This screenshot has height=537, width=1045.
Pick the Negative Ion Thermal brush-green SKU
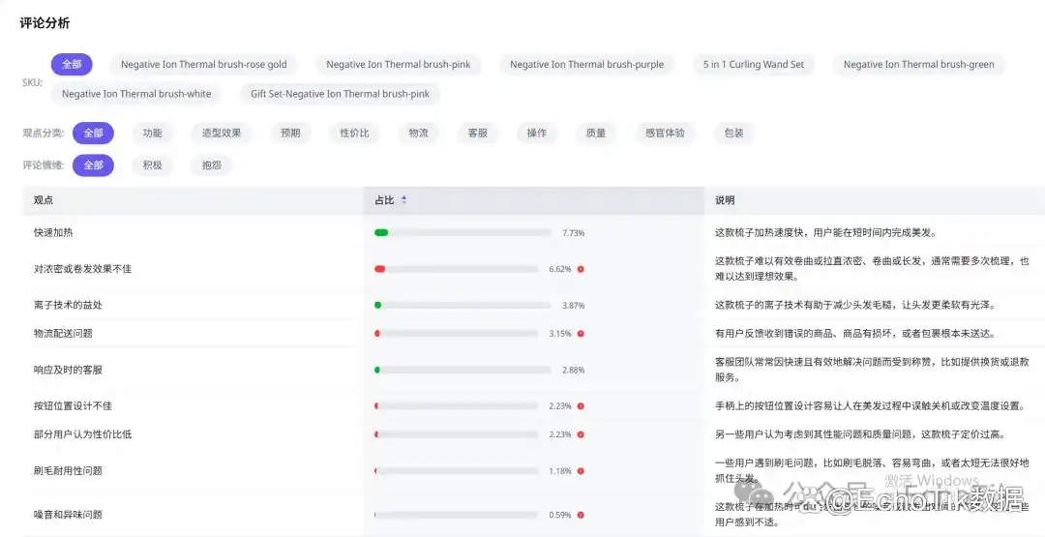tap(918, 65)
